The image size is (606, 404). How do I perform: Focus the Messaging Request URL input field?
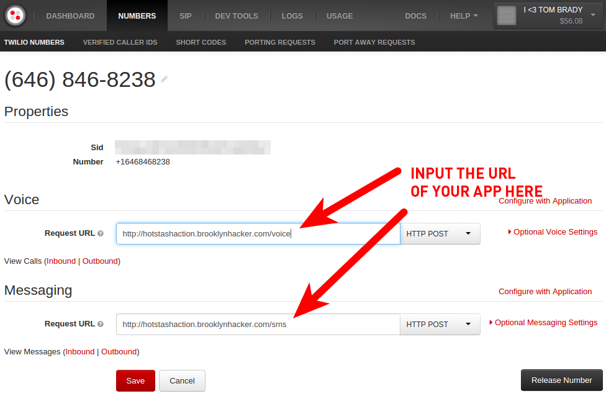(258, 325)
